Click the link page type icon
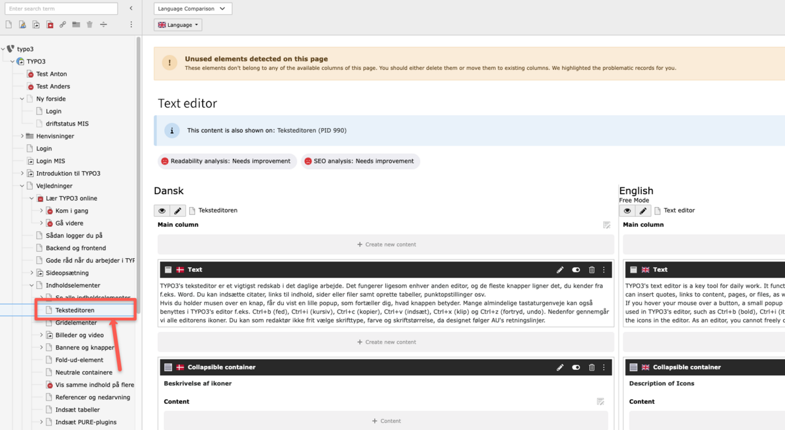Viewport: 785px width, 430px height. [63, 25]
